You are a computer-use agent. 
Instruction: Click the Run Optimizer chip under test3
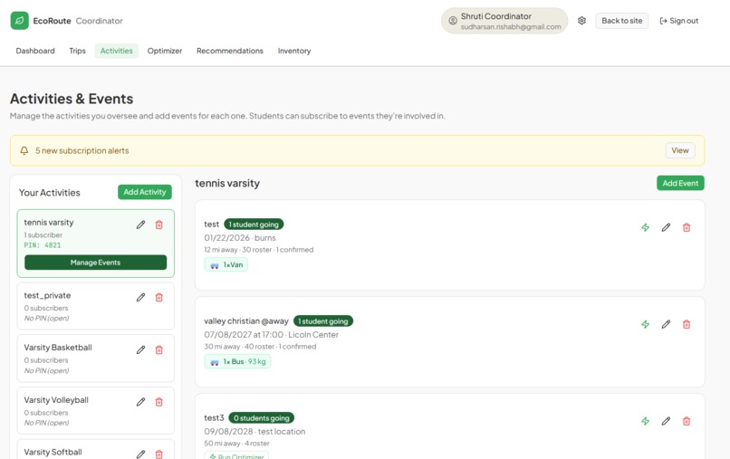pos(237,455)
